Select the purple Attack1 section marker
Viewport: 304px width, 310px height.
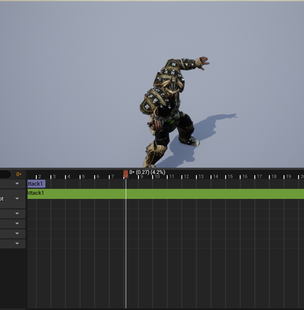(36, 184)
